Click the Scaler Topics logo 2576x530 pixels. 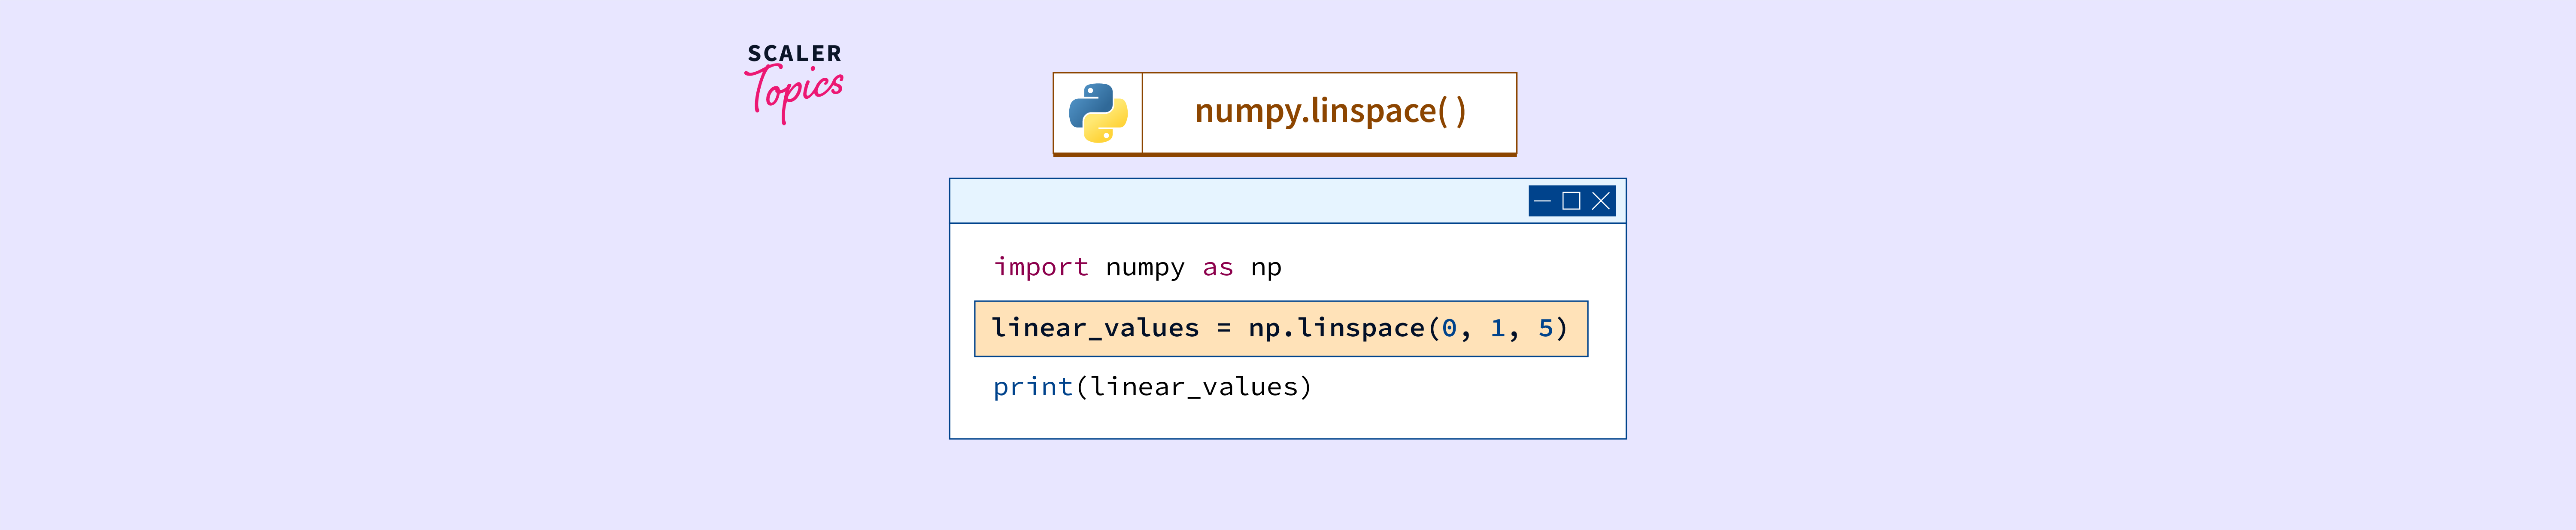(794, 83)
